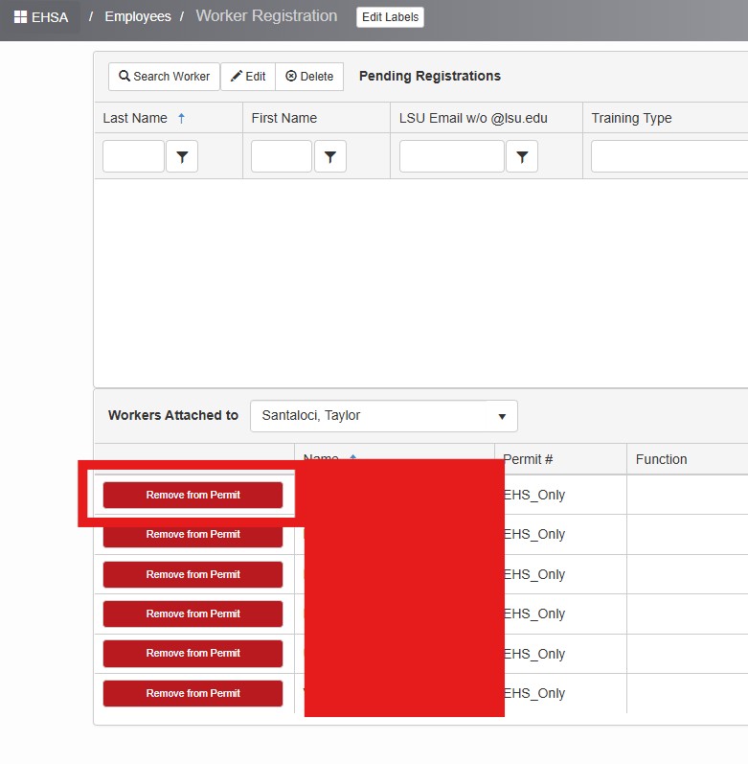The height and width of the screenshot is (764, 748).
Task: Open the Search Worker tool
Action: click(164, 77)
